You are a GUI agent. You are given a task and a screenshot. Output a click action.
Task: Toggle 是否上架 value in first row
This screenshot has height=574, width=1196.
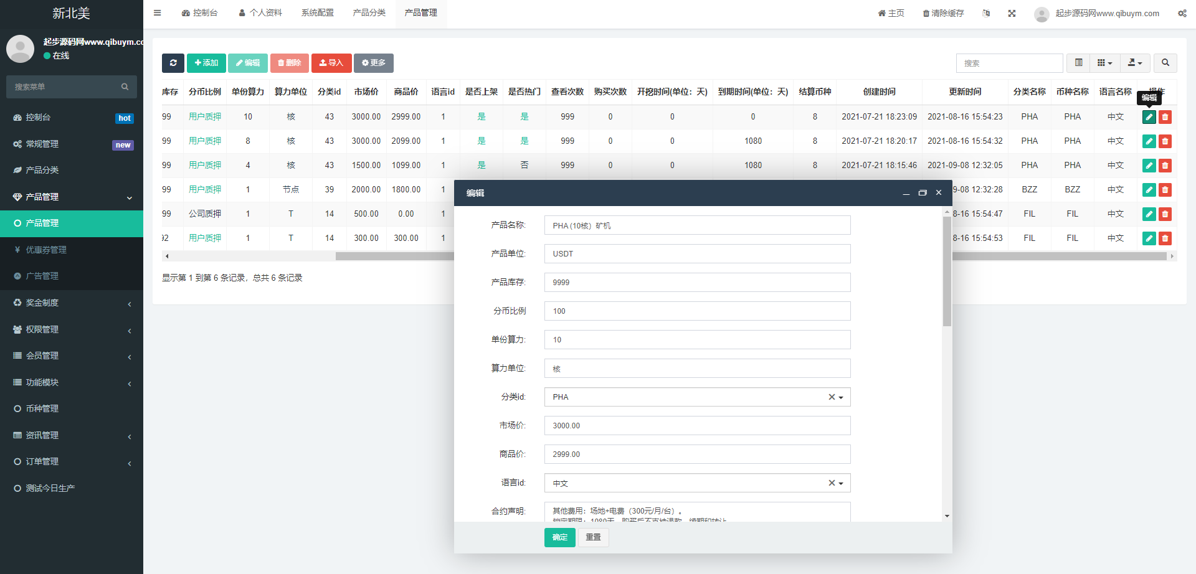click(482, 117)
